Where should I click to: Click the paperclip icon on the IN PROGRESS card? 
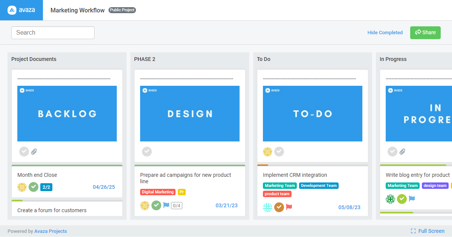tap(402, 152)
